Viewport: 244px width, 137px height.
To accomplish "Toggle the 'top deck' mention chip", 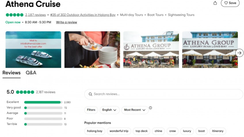I will (x=142, y=131).
